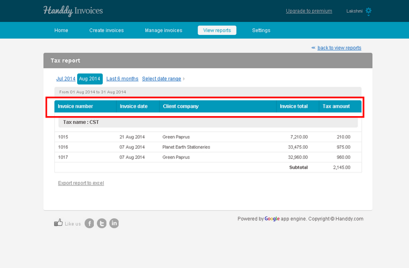Click the tax amount 960.00
The width and height of the screenshot is (409, 268).
343,157
